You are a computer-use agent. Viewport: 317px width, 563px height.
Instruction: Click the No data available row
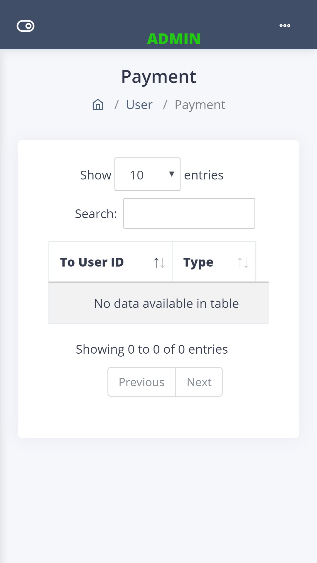tap(166, 303)
